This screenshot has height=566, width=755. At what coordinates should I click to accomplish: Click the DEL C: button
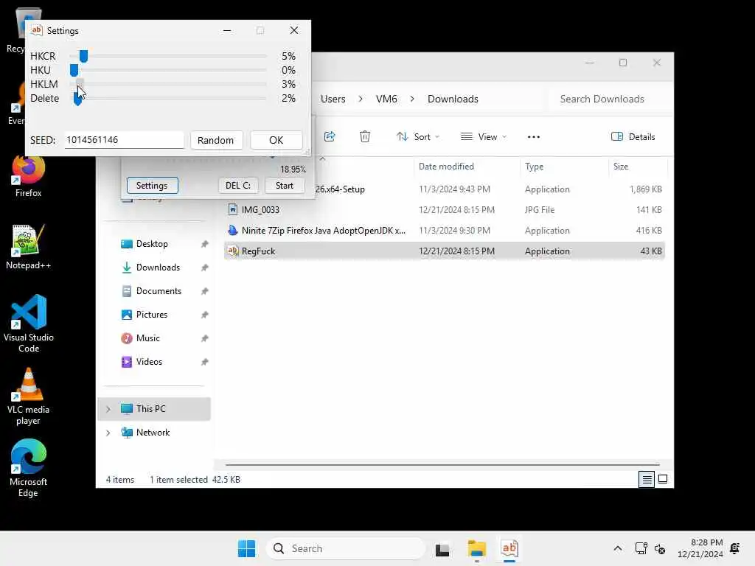(x=238, y=185)
